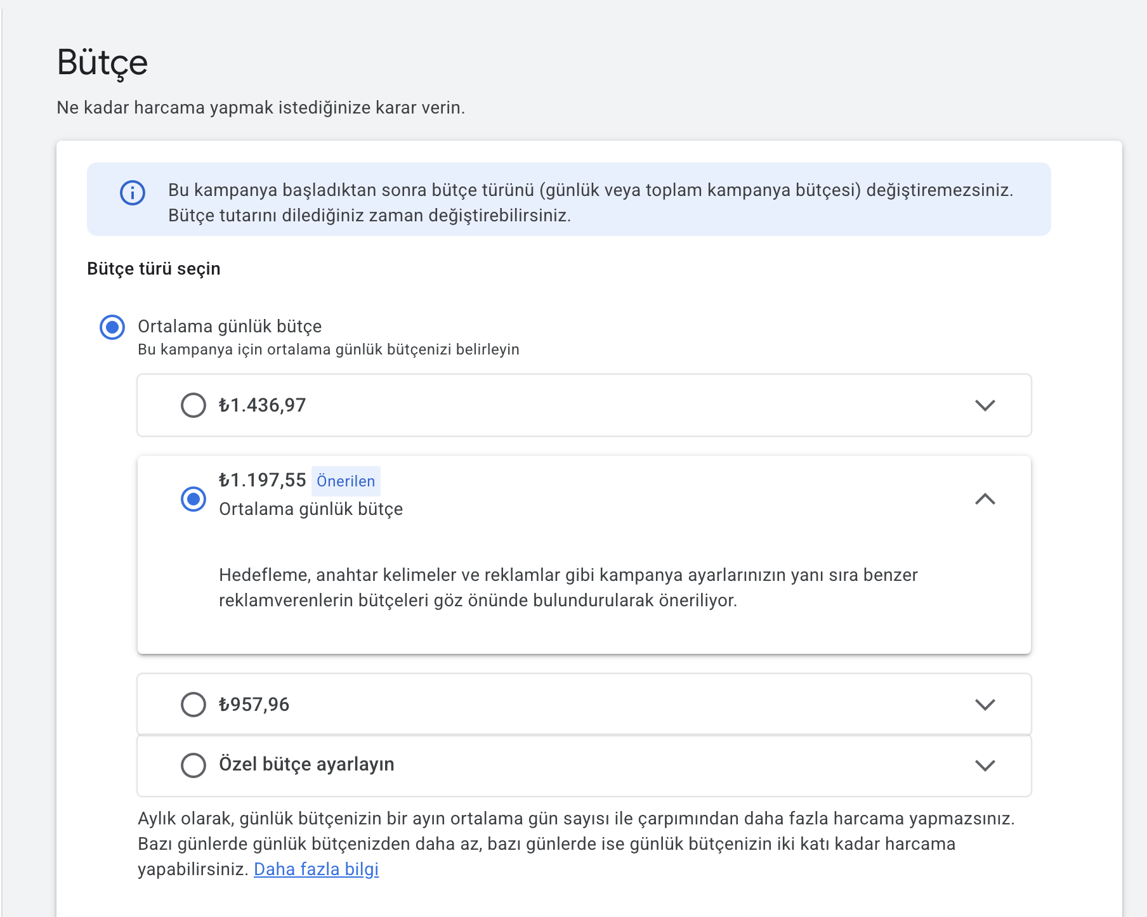Click the Özel bütçe ayarlayın label
Screen dimensions: 1147x917
(x=306, y=764)
